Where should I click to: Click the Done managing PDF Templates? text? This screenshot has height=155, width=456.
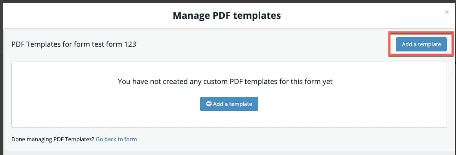53,139
